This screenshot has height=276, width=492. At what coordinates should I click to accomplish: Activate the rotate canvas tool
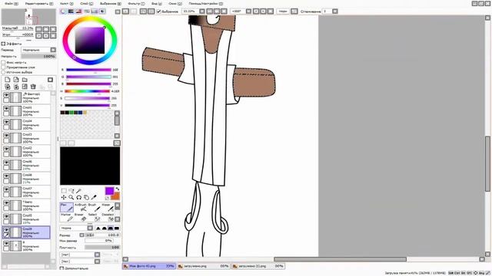(78, 198)
